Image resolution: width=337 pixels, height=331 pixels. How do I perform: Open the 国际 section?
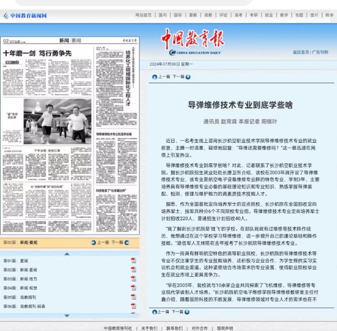[x=178, y=15]
